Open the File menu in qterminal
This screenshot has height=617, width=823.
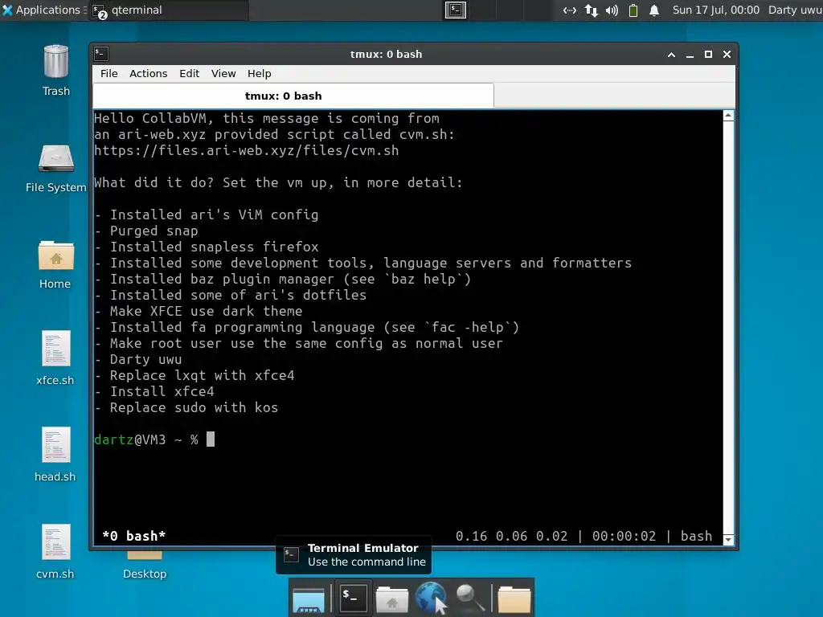click(x=109, y=73)
